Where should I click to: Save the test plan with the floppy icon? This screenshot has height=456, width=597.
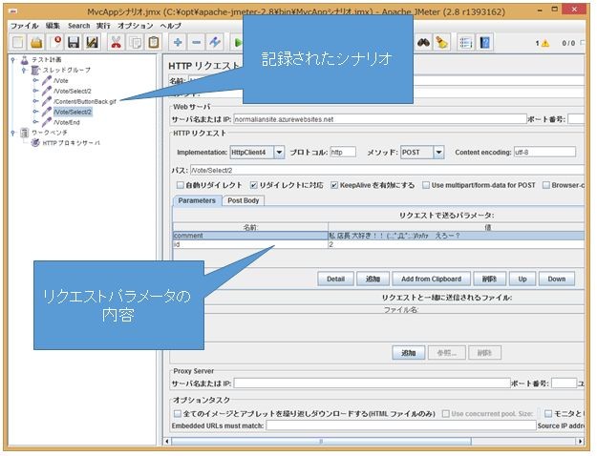pyautogui.click(x=74, y=42)
